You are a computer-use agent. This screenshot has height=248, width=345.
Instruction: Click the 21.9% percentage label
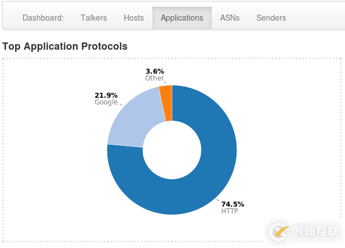[x=106, y=95]
